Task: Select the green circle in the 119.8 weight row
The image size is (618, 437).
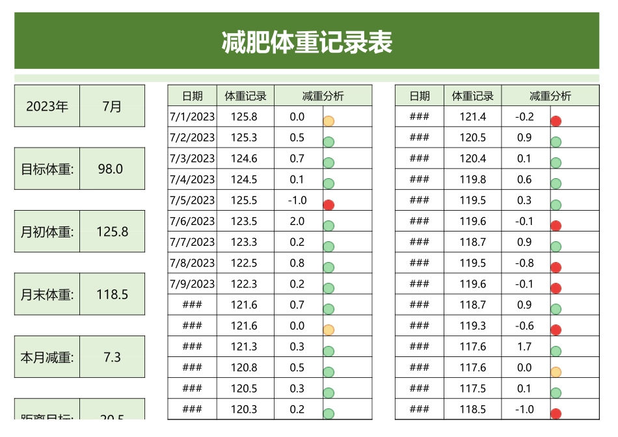Action: click(x=556, y=183)
